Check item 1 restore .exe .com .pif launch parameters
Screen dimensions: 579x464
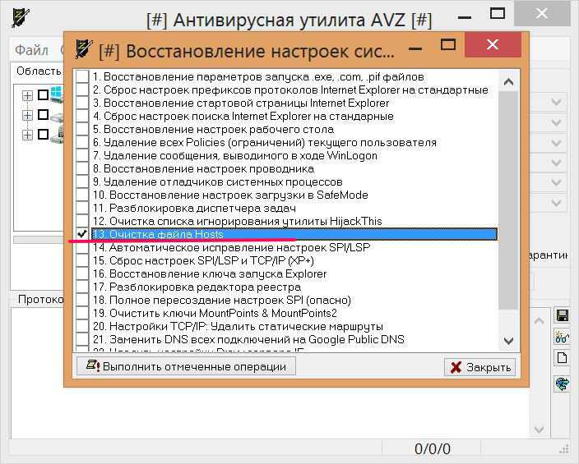click(x=82, y=76)
